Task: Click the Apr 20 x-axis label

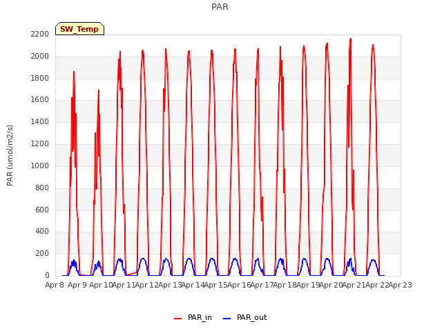Action: [x=331, y=285]
